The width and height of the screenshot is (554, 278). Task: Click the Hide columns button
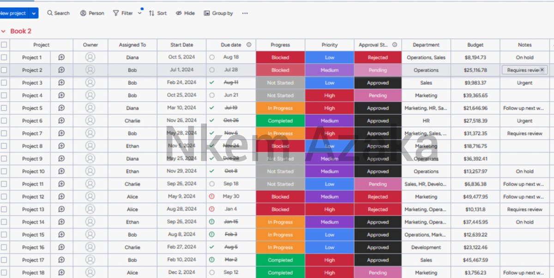point(185,13)
